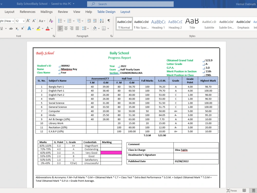
Task: Switch to Focus mode
Action: 232,190
